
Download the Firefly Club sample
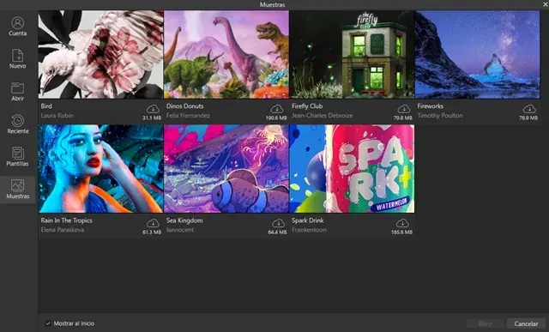point(404,109)
